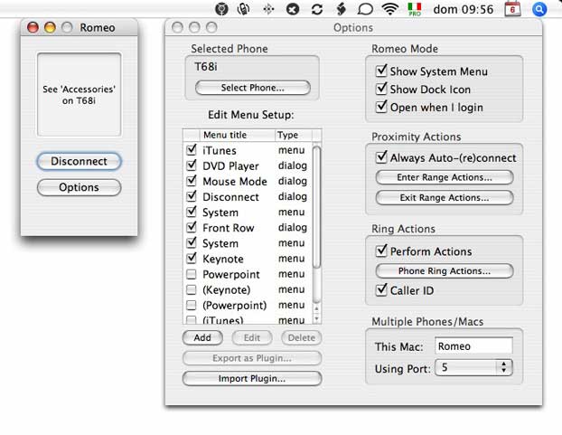Click the lightning bolt menu bar icon

pyautogui.click(x=341, y=9)
